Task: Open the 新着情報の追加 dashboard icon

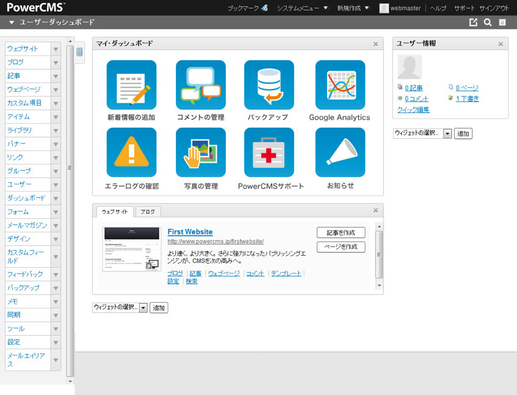Action: pyautogui.click(x=132, y=85)
